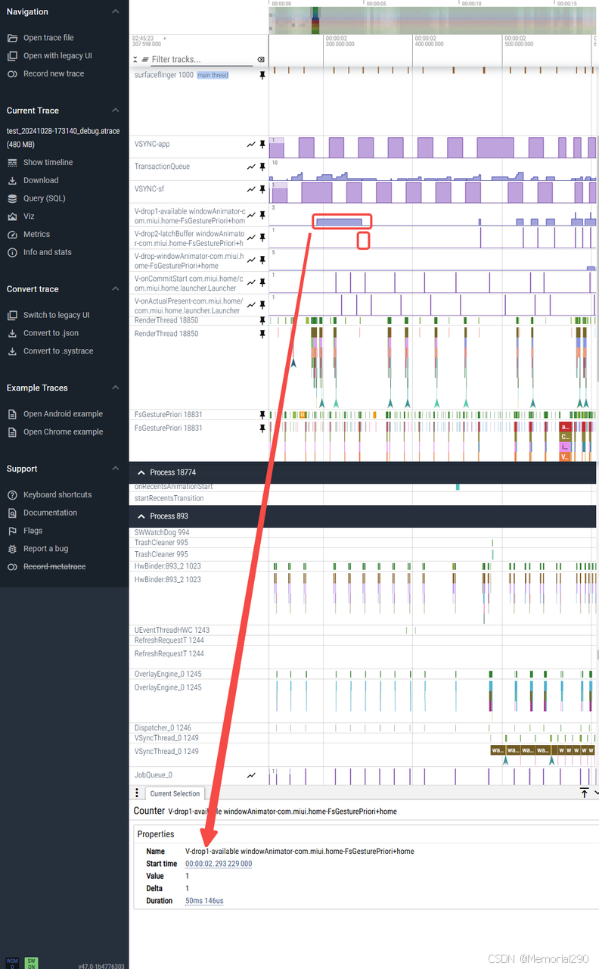Image resolution: width=599 pixels, height=969 pixels.
Task: Collapse the Example Traces section
Action: tap(115, 388)
